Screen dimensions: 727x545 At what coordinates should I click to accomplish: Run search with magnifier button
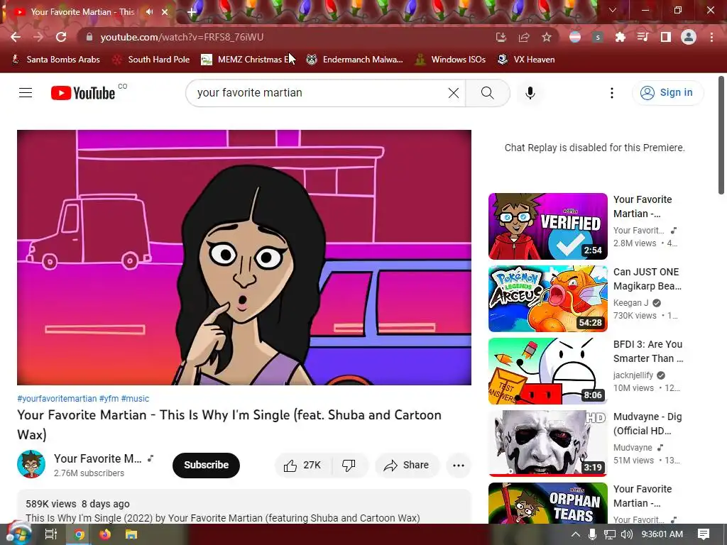(487, 93)
